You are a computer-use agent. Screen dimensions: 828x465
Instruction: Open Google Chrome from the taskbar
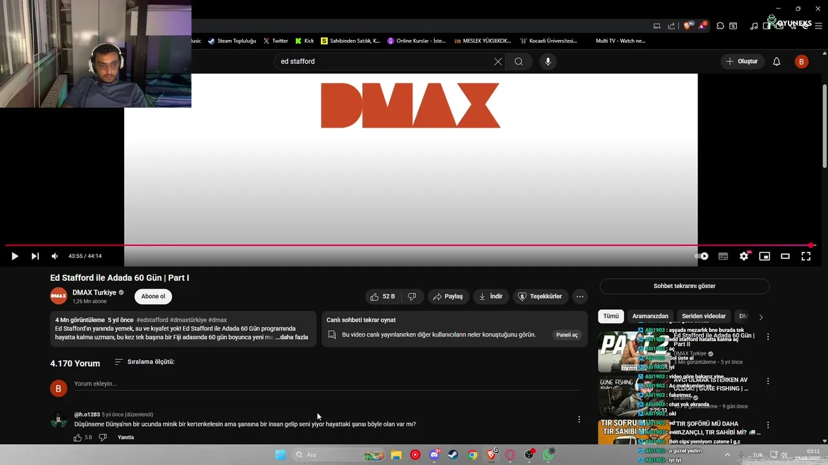point(472,455)
